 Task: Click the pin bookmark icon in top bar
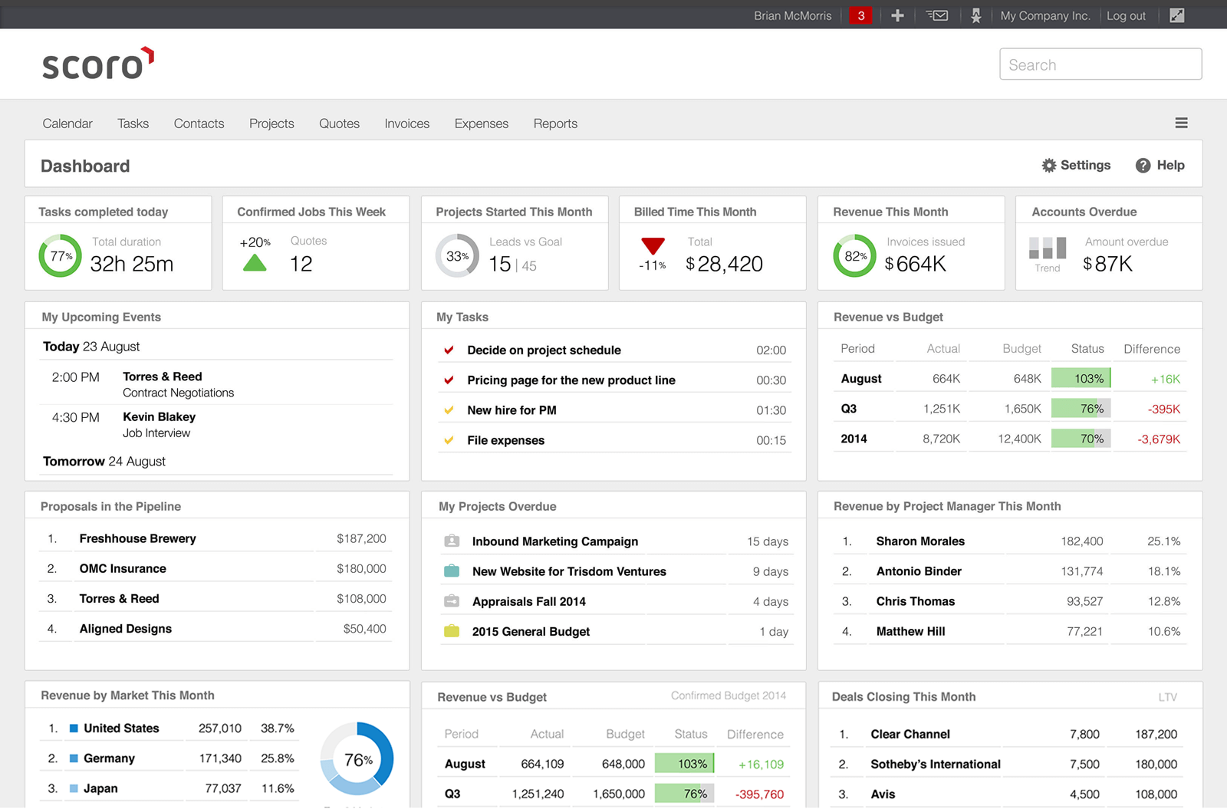click(975, 15)
